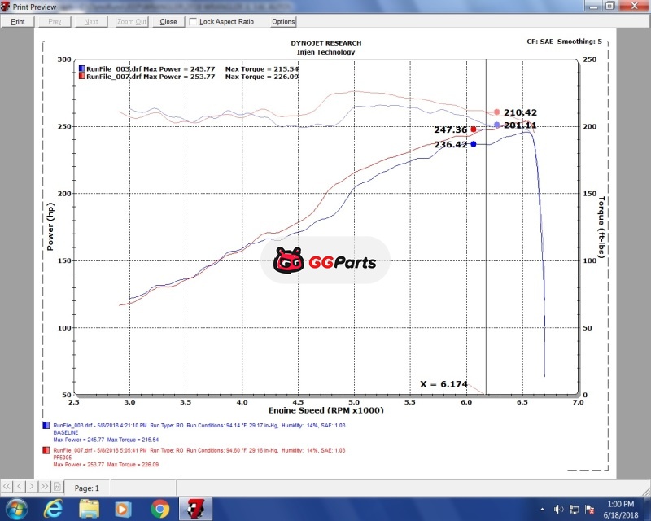Click the Dynojet app icon in taskbar
The width and height of the screenshot is (651, 521).
[x=195, y=509]
